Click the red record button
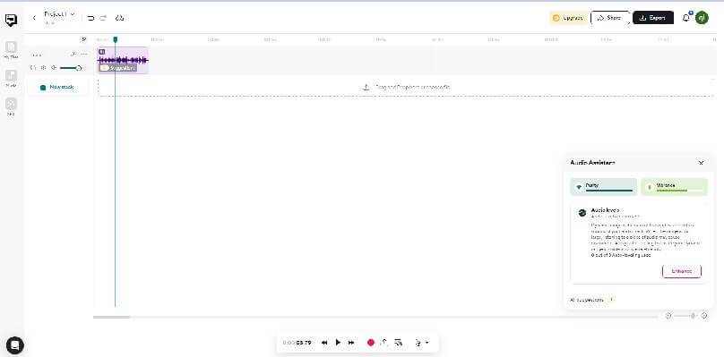Image resolution: width=724 pixels, height=357 pixels. [x=370, y=343]
